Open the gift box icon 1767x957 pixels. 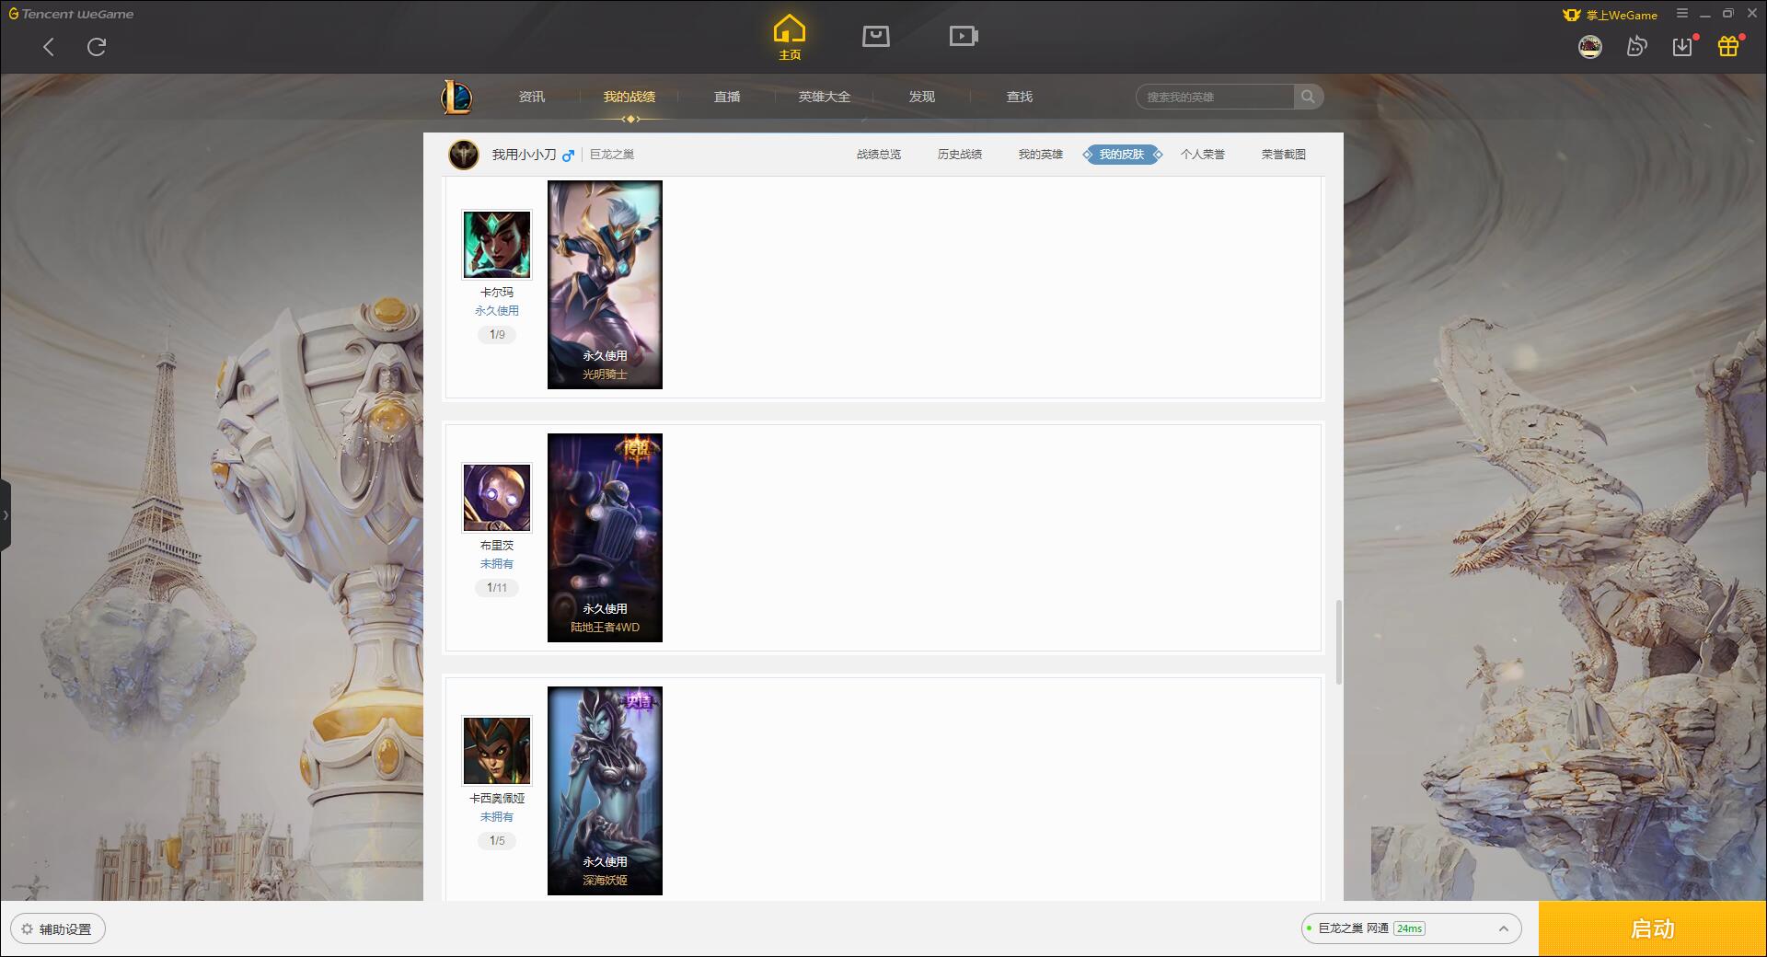[x=1728, y=47]
